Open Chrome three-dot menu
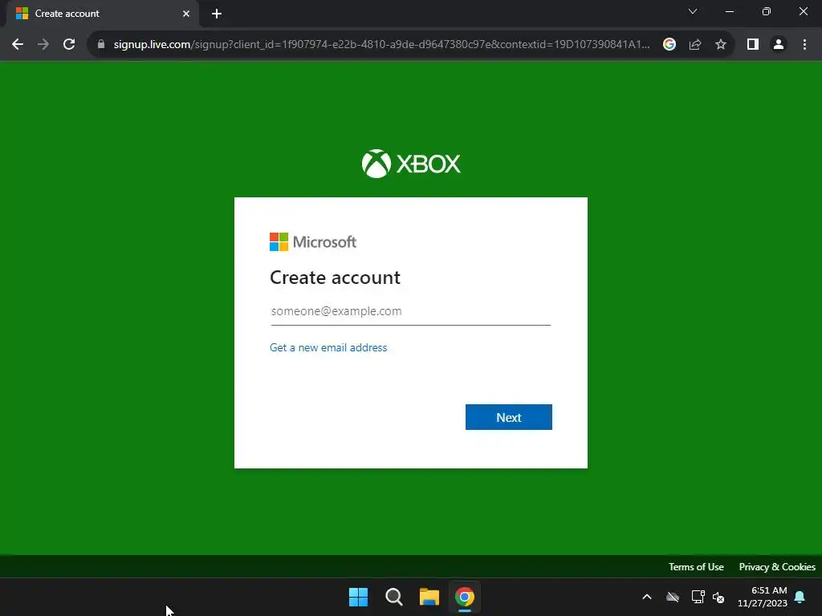822x616 pixels. pyautogui.click(x=804, y=45)
